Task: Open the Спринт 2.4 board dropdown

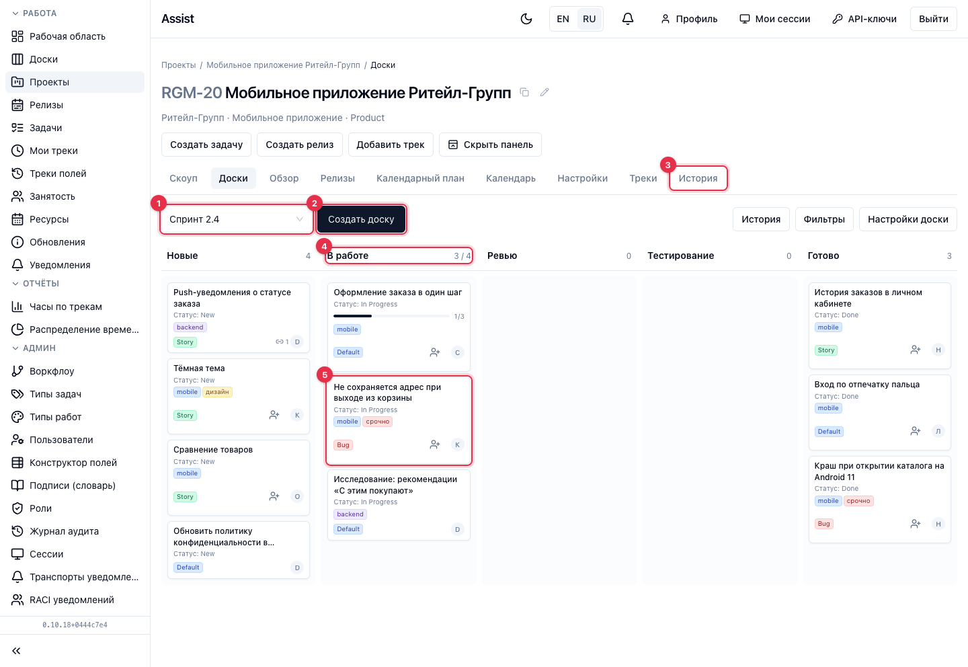Action: [237, 219]
